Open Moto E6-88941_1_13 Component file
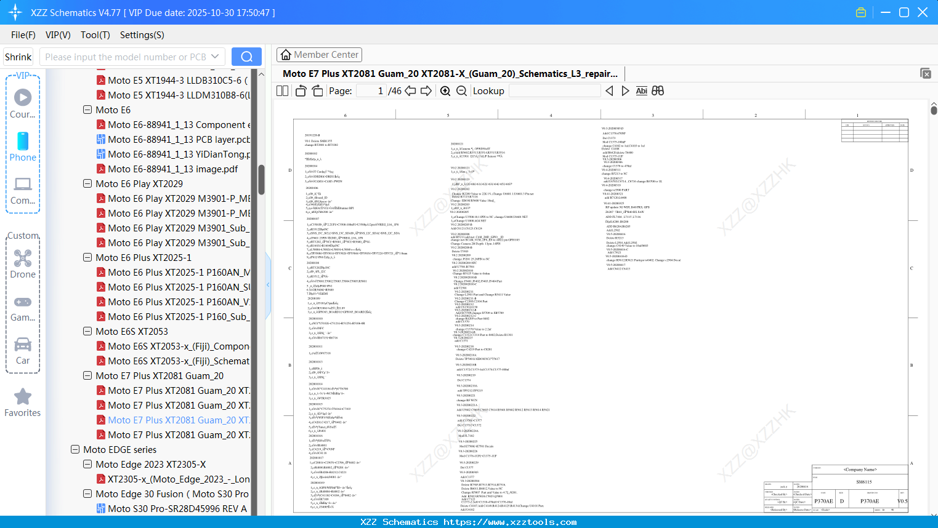938x528 pixels. tap(174, 125)
